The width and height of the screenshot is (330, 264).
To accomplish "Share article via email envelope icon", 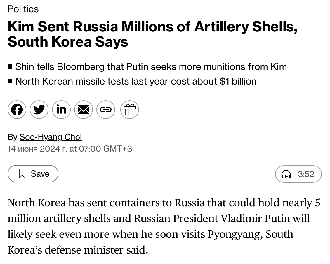I will point(84,110).
